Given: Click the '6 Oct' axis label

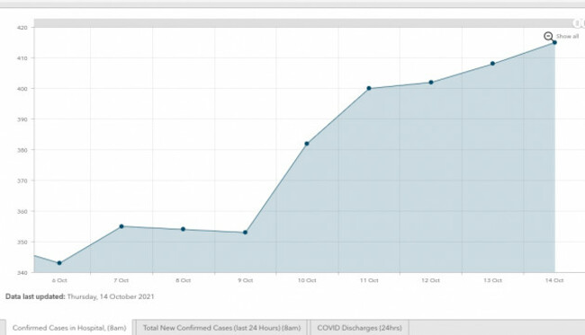Looking at the screenshot, I should pyautogui.click(x=59, y=280).
